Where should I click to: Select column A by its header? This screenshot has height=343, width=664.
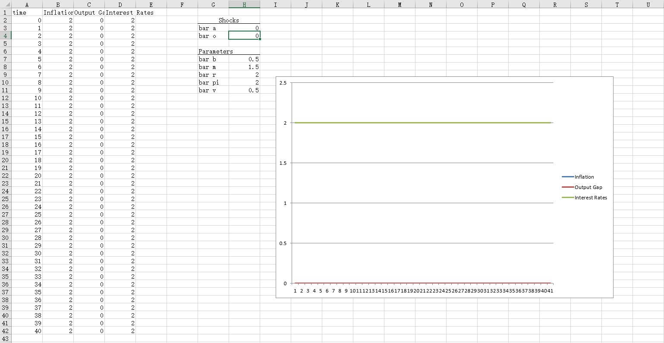27,4
